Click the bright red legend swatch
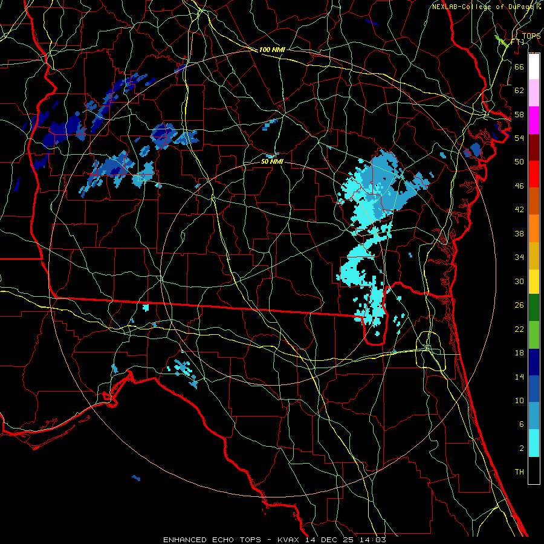544x544 pixels. click(x=534, y=175)
